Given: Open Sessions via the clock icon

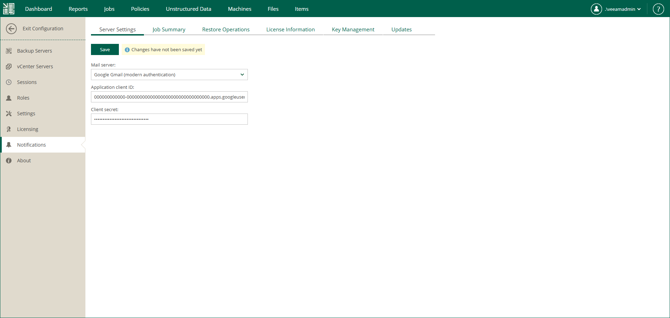Looking at the screenshot, I should [x=9, y=82].
